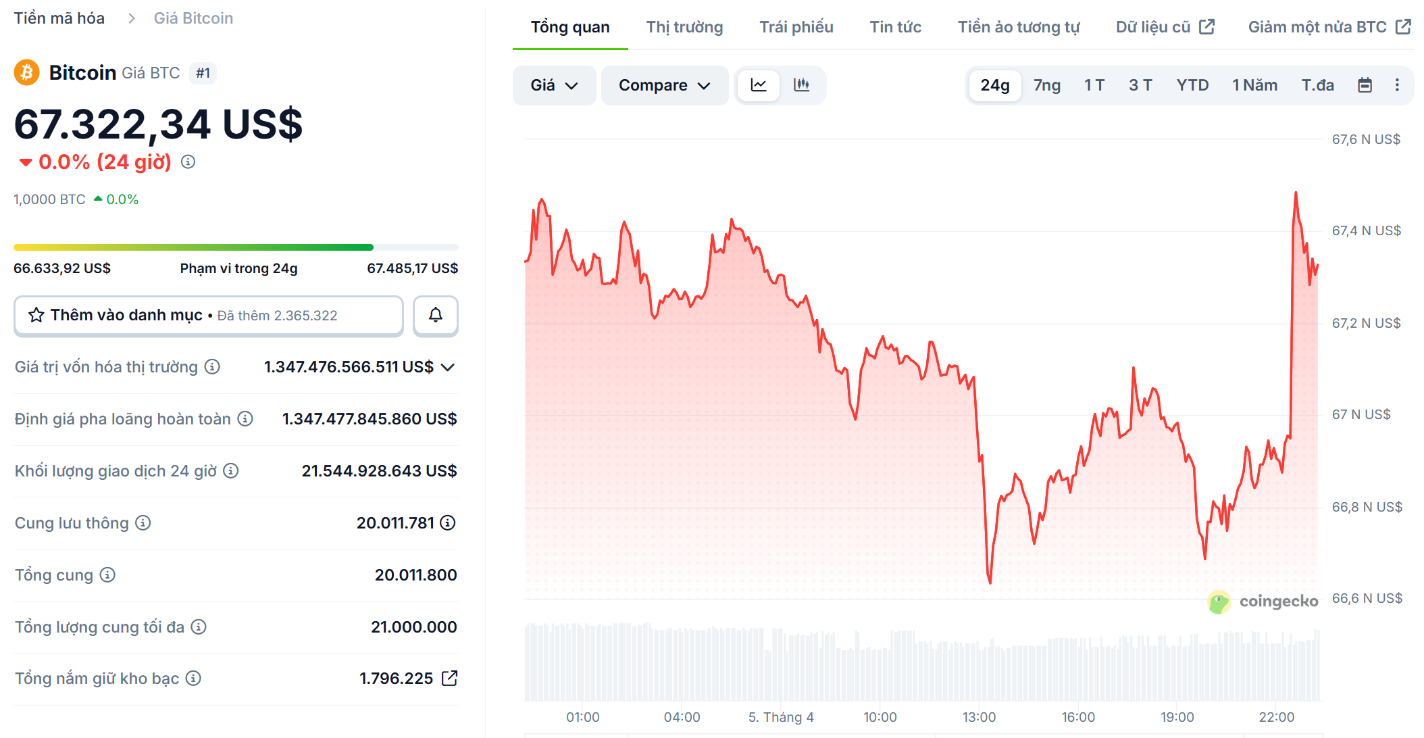Click the external link icon beside Tổng nắm giữ kho bạc
The image size is (1424, 738).
(449, 678)
